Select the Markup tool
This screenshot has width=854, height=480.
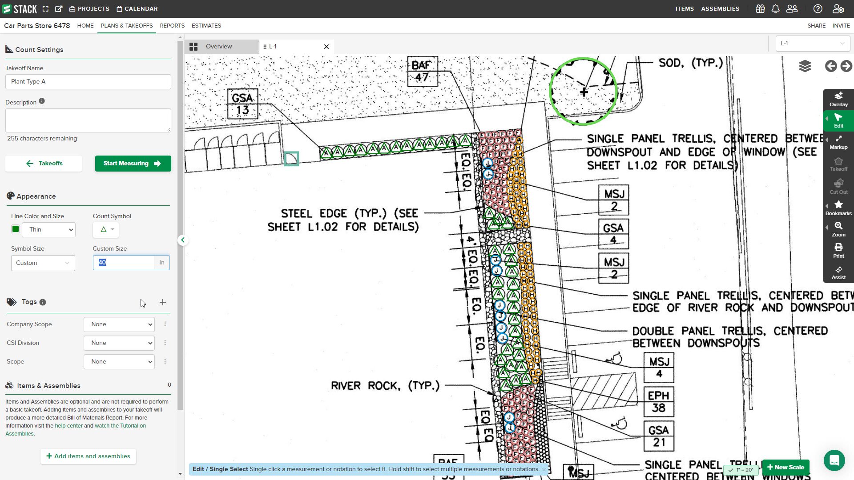[838, 142]
